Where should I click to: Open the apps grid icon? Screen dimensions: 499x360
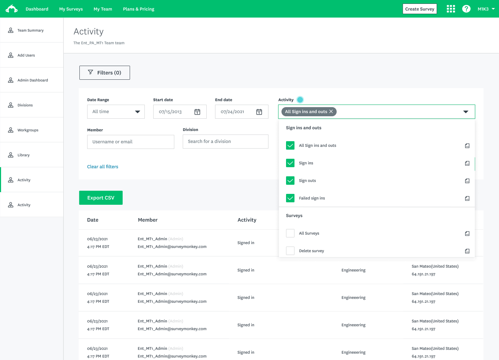pos(451,9)
